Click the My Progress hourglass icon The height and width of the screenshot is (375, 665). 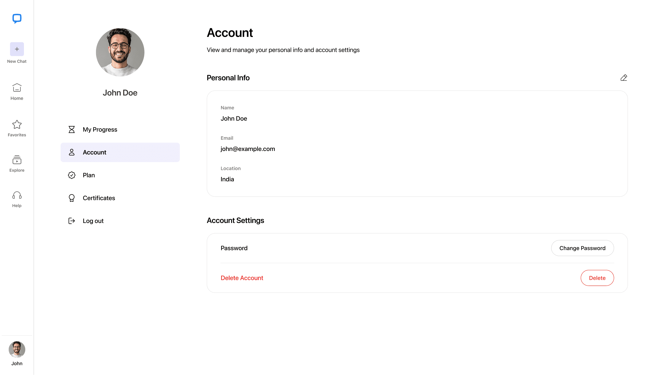point(72,129)
